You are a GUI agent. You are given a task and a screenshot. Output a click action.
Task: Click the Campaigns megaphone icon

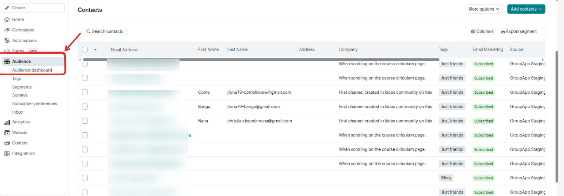click(x=7, y=30)
